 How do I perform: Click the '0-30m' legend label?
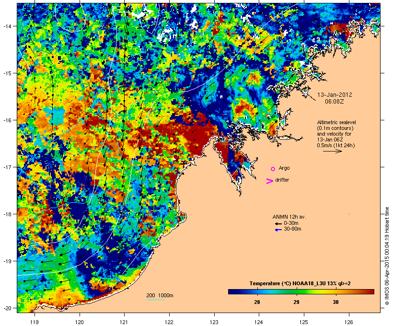pos(291,223)
